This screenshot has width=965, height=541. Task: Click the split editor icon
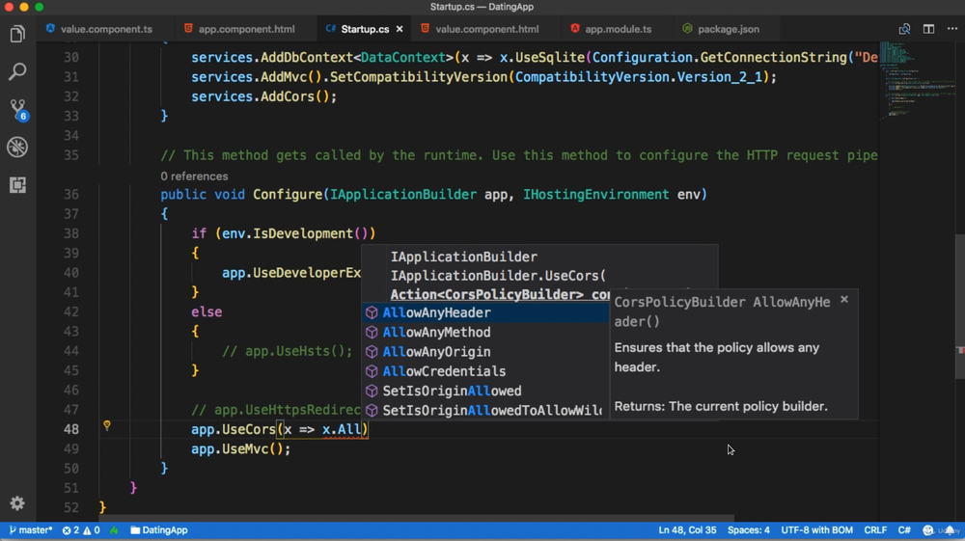pos(928,29)
